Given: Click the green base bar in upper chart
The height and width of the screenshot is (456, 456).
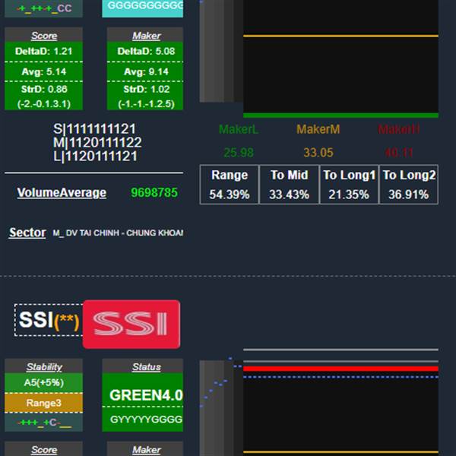Looking at the screenshot, I should click(x=340, y=116).
